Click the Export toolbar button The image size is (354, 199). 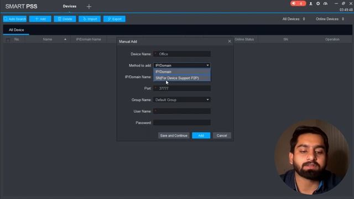coord(114,19)
